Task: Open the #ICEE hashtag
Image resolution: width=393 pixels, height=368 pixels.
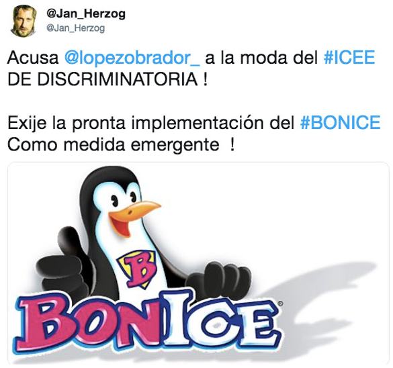Action: tap(349, 57)
